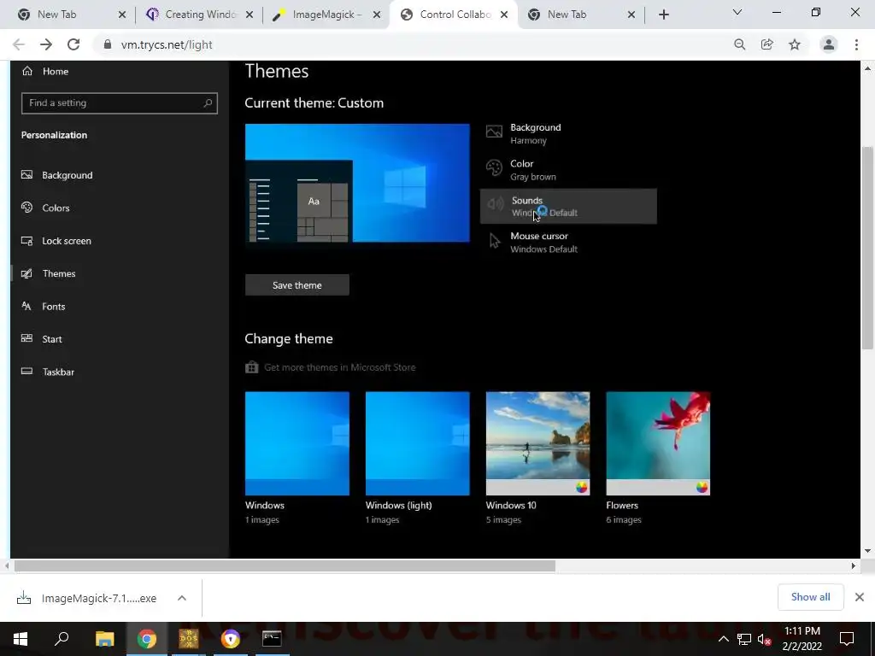The image size is (875, 656).
Task: Open a new browser tab with plus
Action: click(663, 15)
